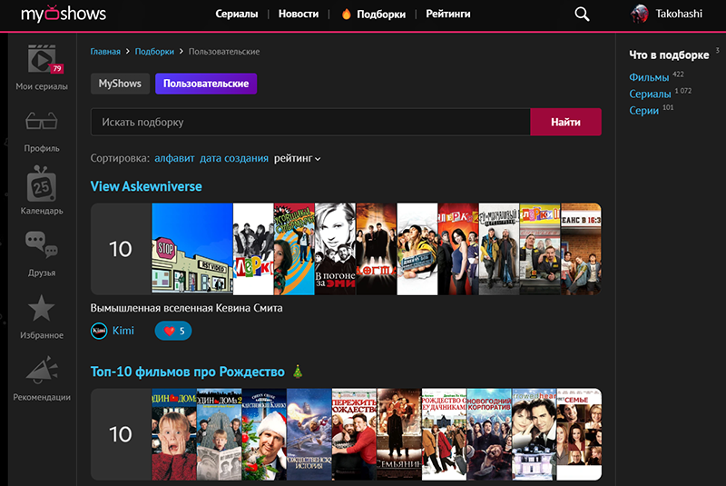Filter by Фильмы in the right panel

(649, 77)
